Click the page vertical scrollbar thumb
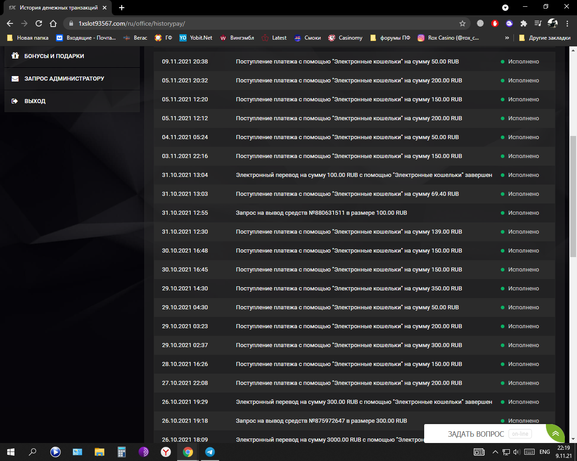The width and height of the screenshot is (577, 461). tap(573, 196)
